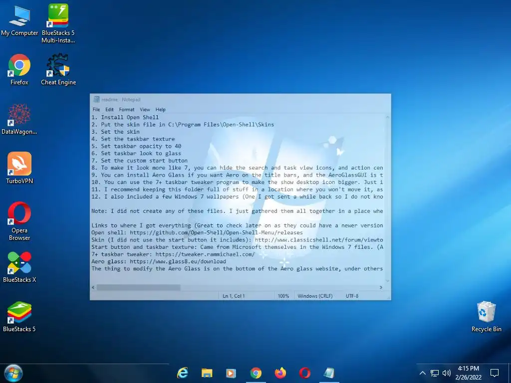
Task: Click the line '1. Install Open Shell'
Action: point(125,117)
